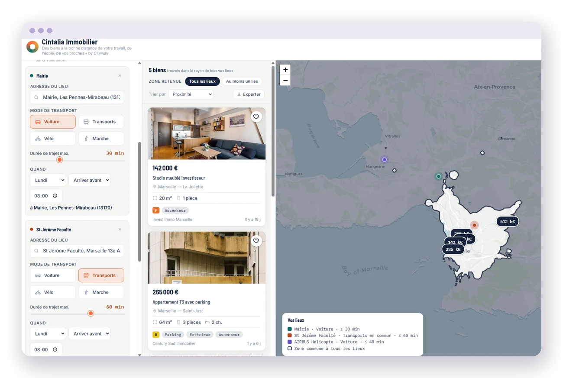Open the Lundi day dropdown for Mairie

point(48,180)
